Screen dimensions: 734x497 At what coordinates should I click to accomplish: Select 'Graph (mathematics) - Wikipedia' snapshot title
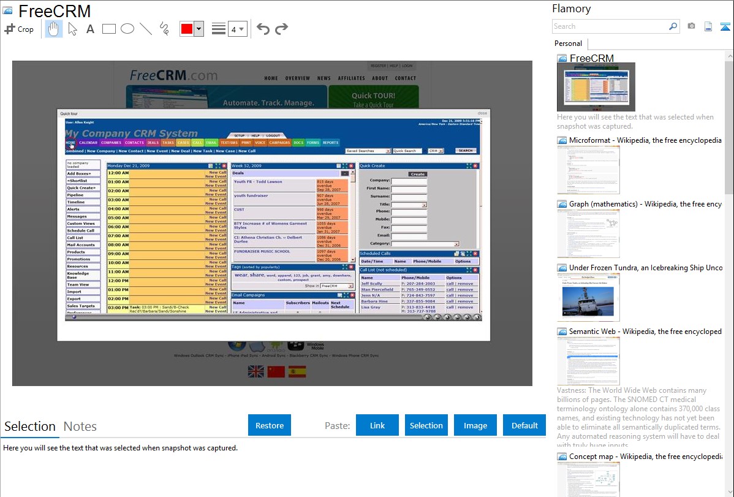tap(645, 204)
